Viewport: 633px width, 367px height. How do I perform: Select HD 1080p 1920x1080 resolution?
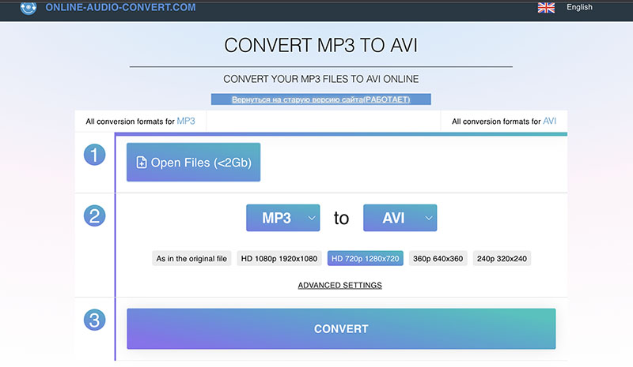click(x=279, y=259)
